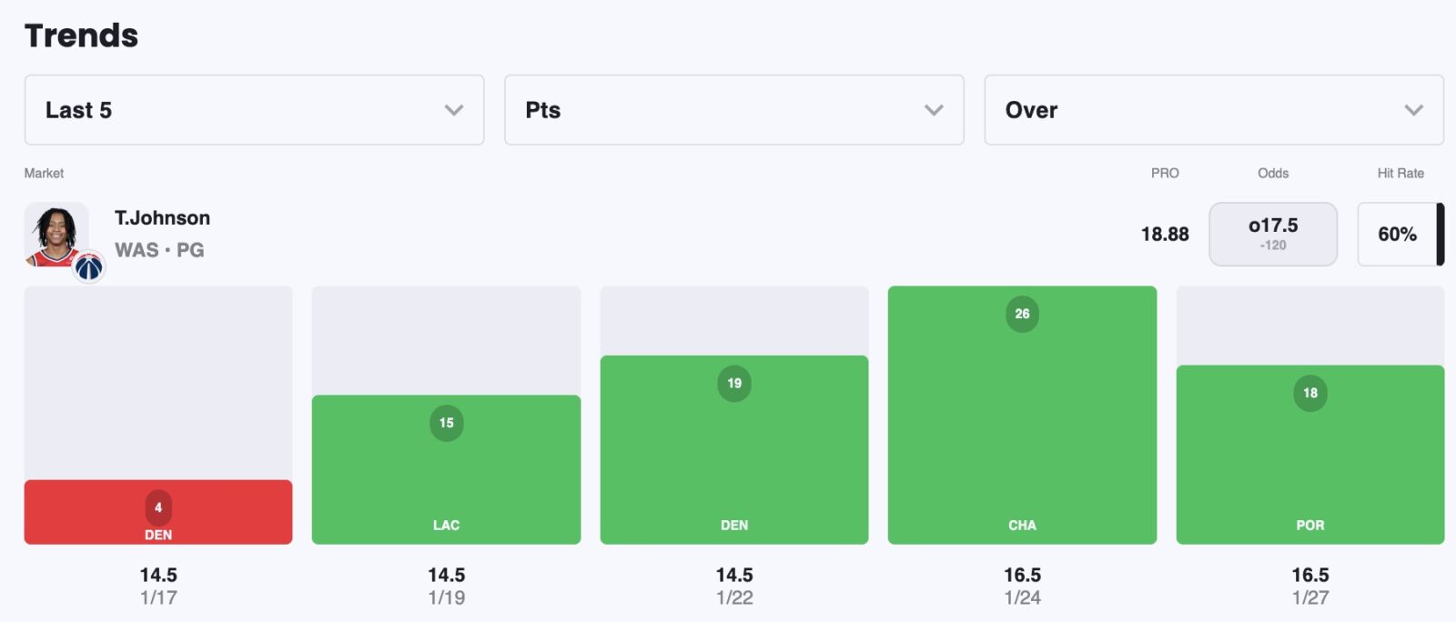Click the 15 points badge
1456x622 pixels.
tap(446, 423)
